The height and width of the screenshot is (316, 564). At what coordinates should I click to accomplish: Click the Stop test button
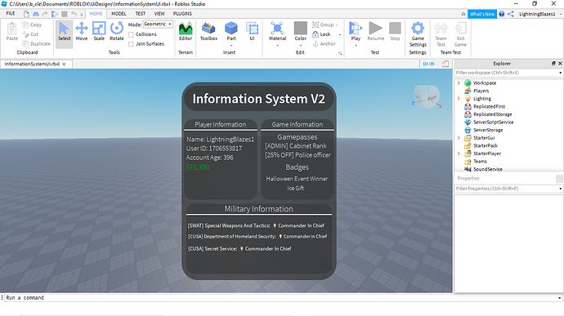(x=395, y=31)
